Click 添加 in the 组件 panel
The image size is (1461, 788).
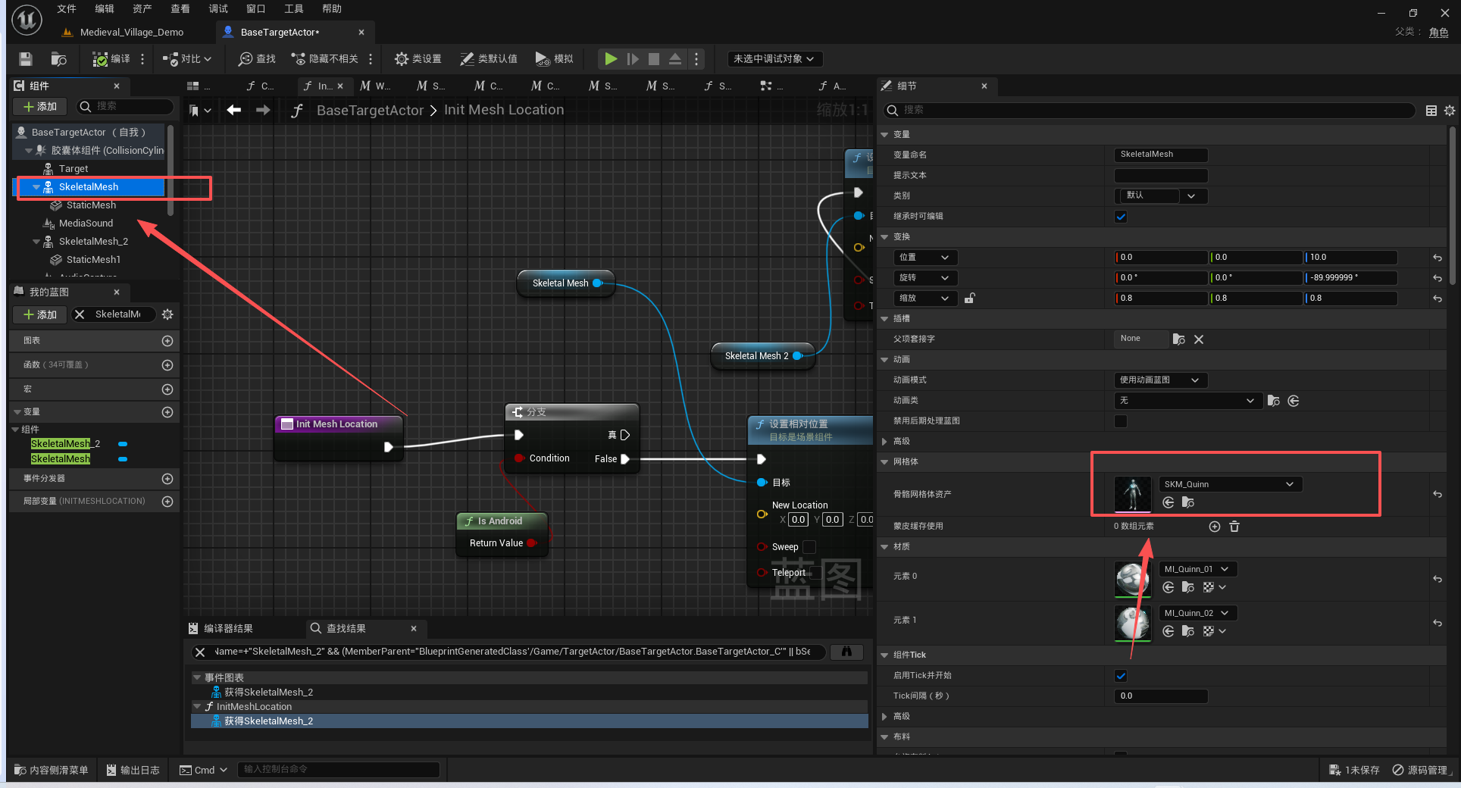point(40,107)
